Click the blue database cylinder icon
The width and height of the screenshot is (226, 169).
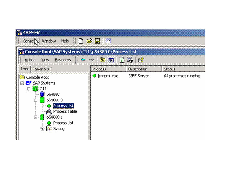click(x=42, y=94)
